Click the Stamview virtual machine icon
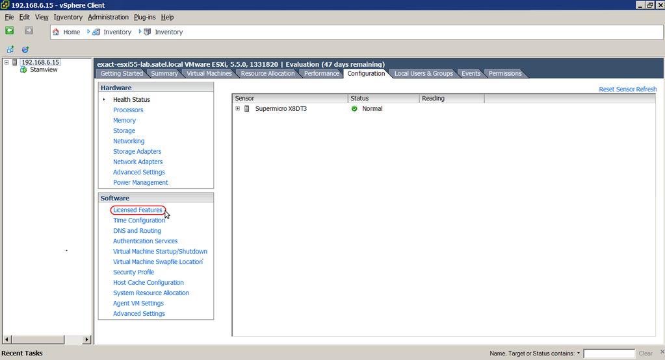The height and width of the screenshot is (360, 665). click(x=24, y=69)
